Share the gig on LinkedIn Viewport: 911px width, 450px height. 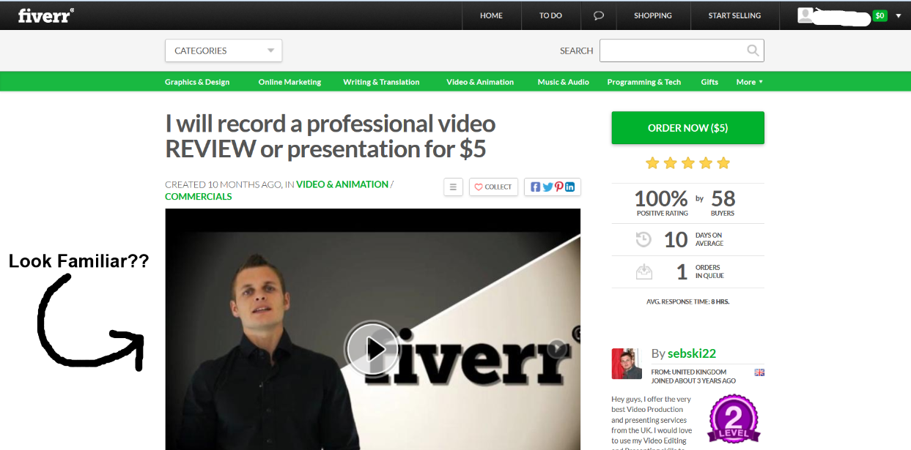coord(571,187)
